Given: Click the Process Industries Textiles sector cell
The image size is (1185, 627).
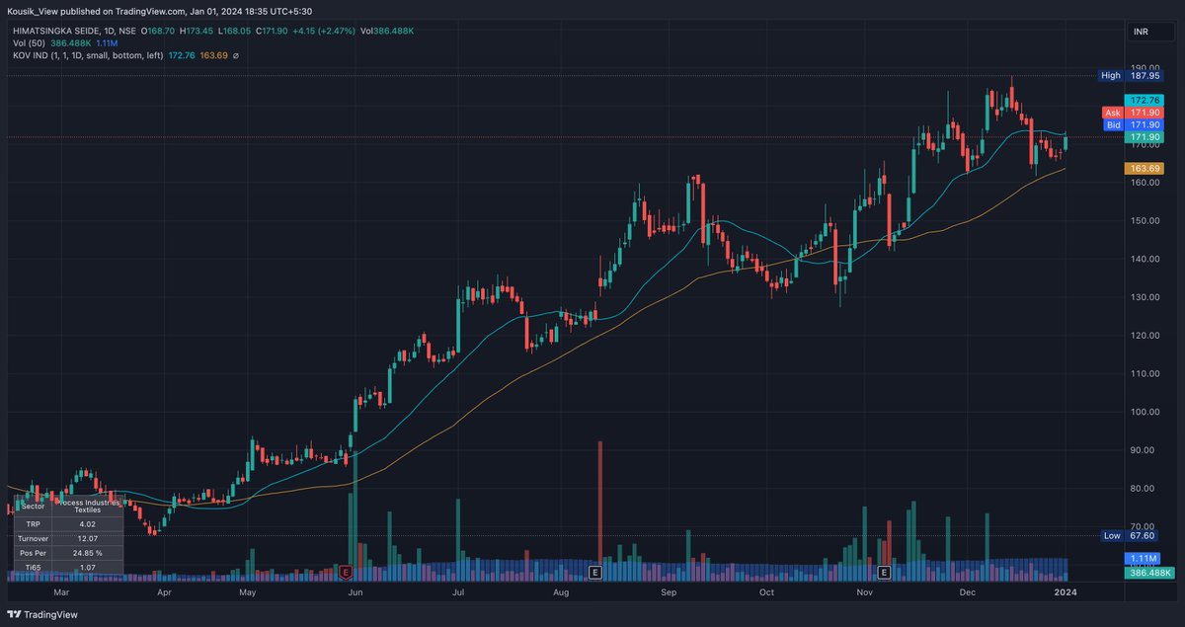Looking at the screenshot, I should click(87, 507).
